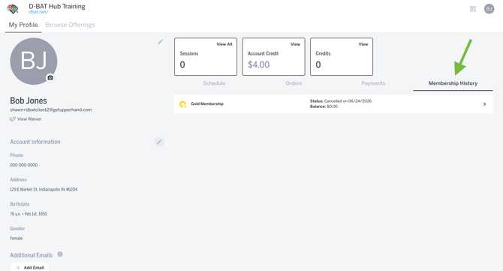Click the View Waiver checkmark icon
Screen dimensions: 503x271
coord(13,119)
